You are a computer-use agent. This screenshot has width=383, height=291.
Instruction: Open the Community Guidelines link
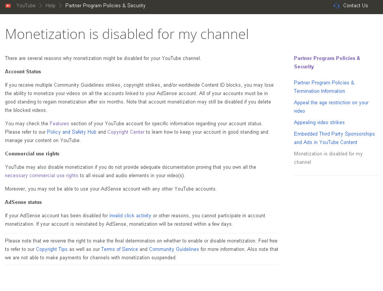pos(174,249)
